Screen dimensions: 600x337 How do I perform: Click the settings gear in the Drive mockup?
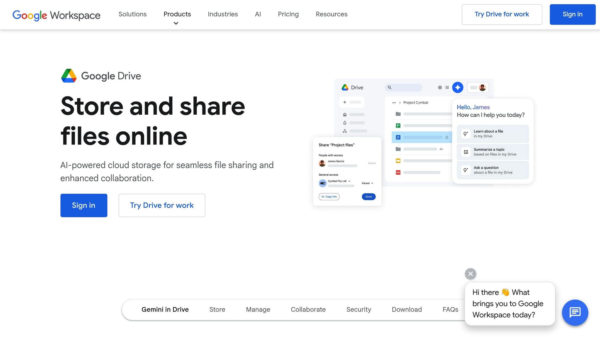point(440,87)
